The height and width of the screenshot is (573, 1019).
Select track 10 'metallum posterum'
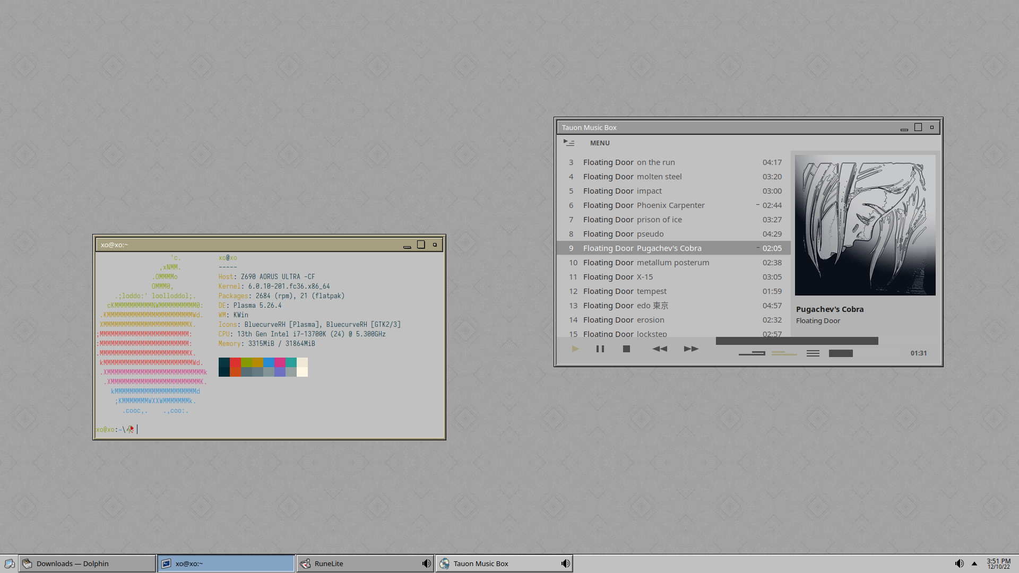(673, 263)
